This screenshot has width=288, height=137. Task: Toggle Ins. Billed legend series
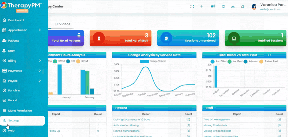pyautogui.click(x=219, y=61)
